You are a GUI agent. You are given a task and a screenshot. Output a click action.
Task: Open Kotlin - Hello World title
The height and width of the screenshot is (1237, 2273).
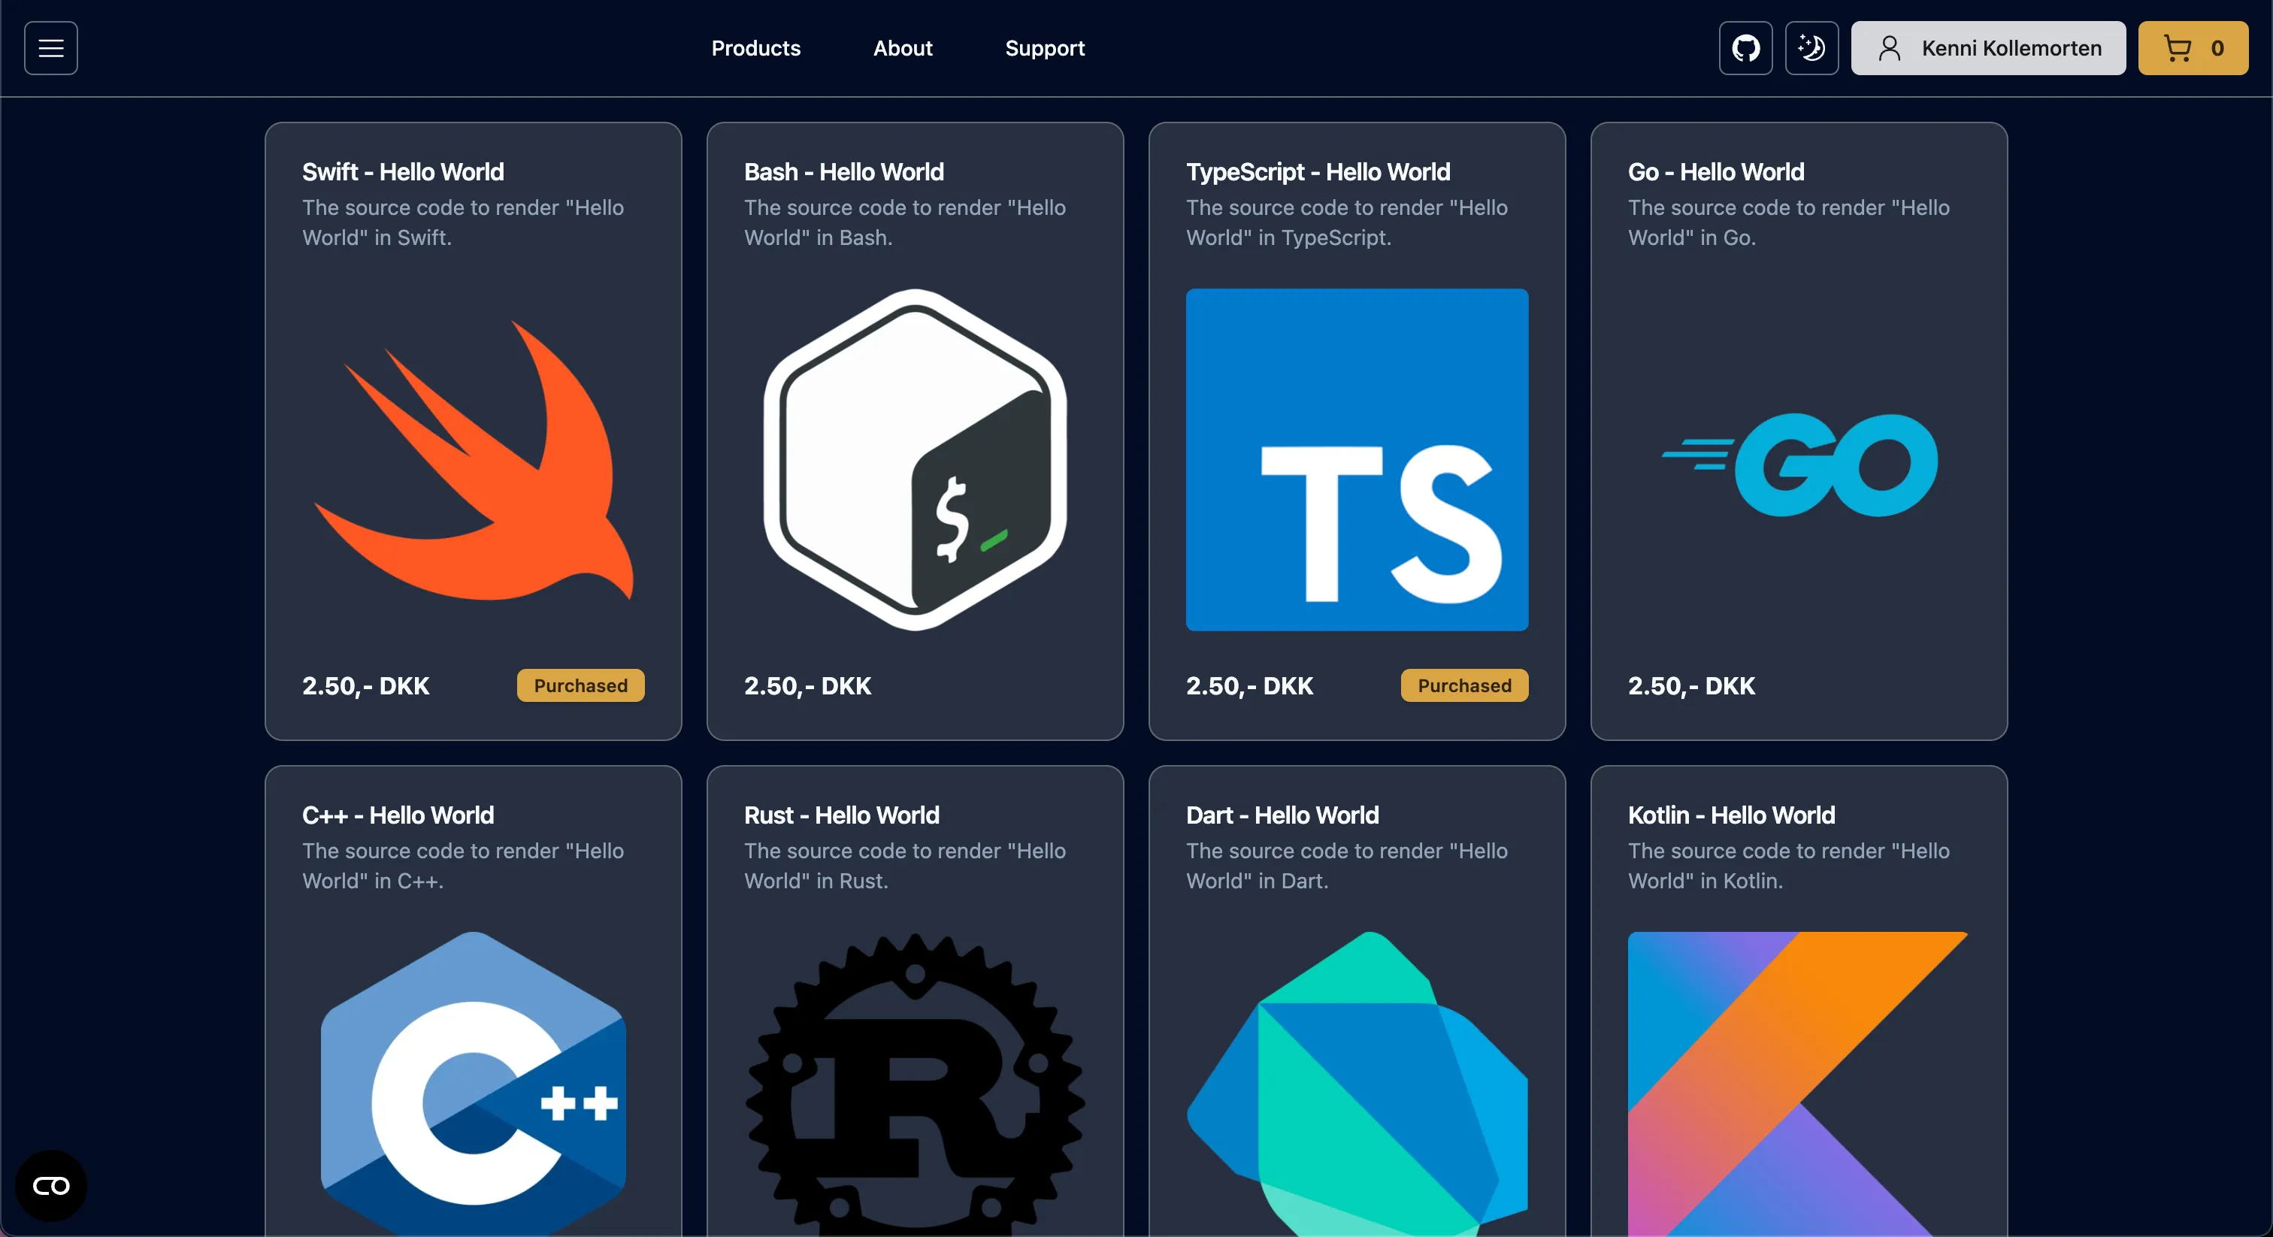pos(1731,815)
